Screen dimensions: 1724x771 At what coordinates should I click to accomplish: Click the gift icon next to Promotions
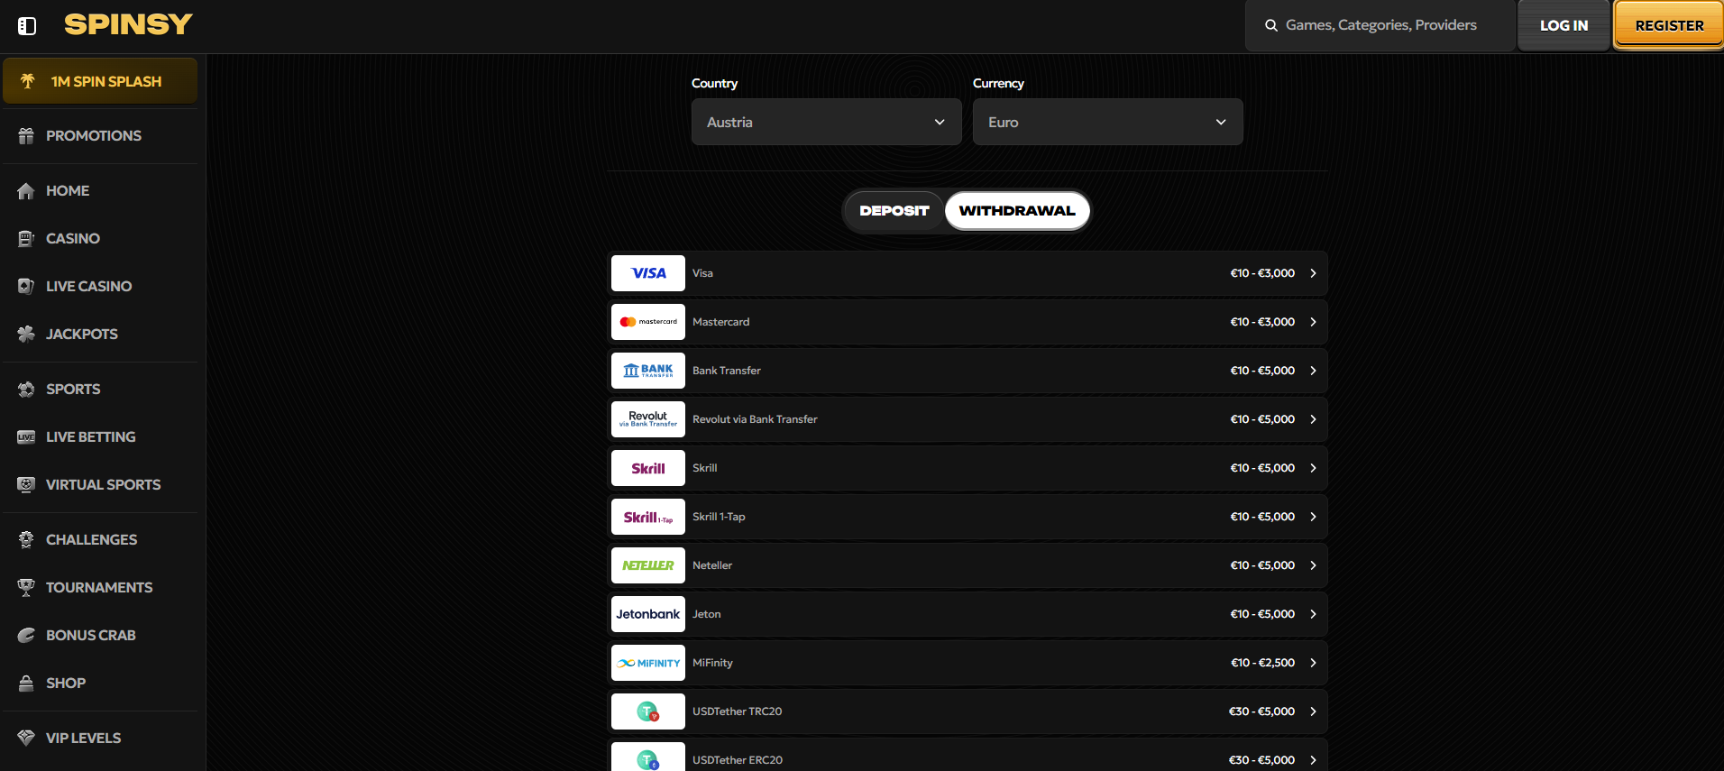[x=26, y=136]
